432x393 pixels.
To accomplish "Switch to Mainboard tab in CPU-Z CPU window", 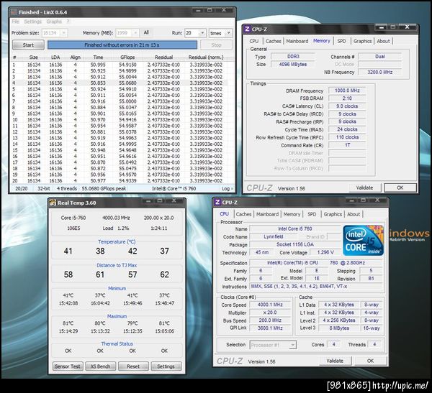I will click(x=267, y=214).
